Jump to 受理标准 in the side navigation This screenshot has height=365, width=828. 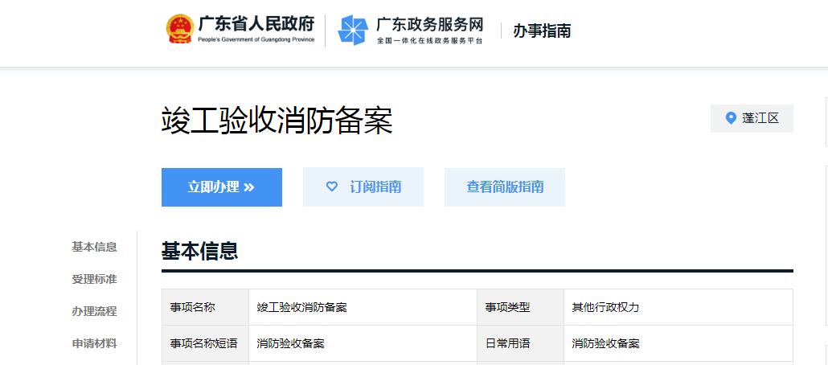[95, 280]
